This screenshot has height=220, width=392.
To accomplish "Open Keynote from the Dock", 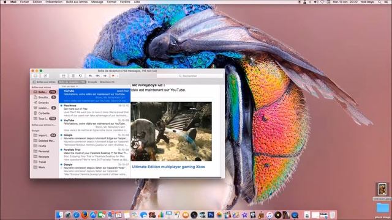I will pos(169,215).
